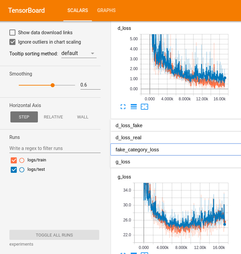Click the logs/test run label
Screen dimensions: 241x254
click(x=36, y=169)
